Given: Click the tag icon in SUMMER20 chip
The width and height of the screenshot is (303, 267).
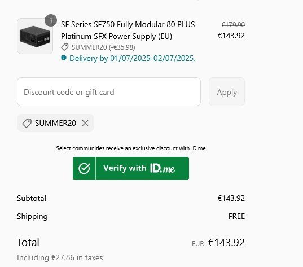Looking at the screenshot, I should (27, 123).
